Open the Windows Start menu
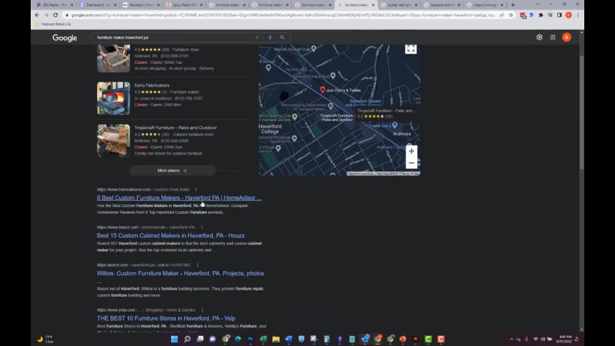The width and height of the screenshot is (615, 346). [x=175, y=339]
